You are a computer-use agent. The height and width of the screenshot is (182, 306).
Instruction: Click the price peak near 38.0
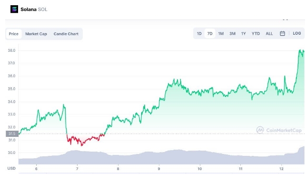[x=300, y=50]
